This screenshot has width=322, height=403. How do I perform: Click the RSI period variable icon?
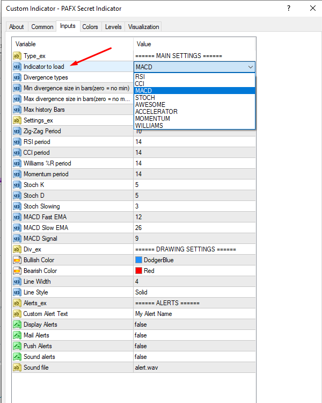point(17,142)
